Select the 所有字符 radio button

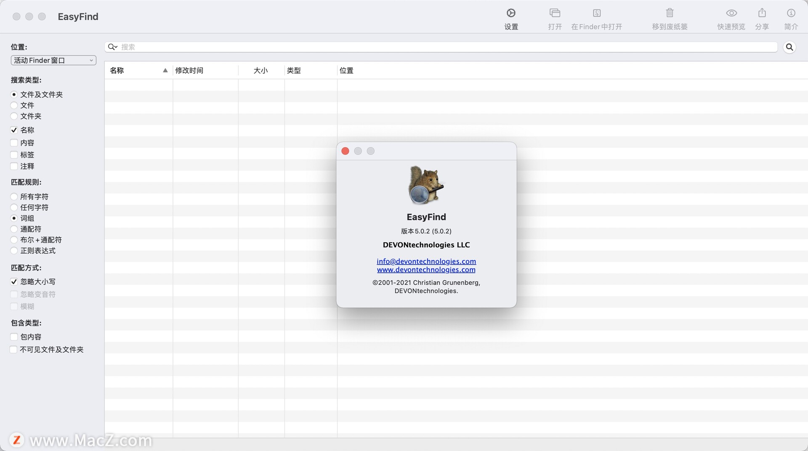point(14,196)
